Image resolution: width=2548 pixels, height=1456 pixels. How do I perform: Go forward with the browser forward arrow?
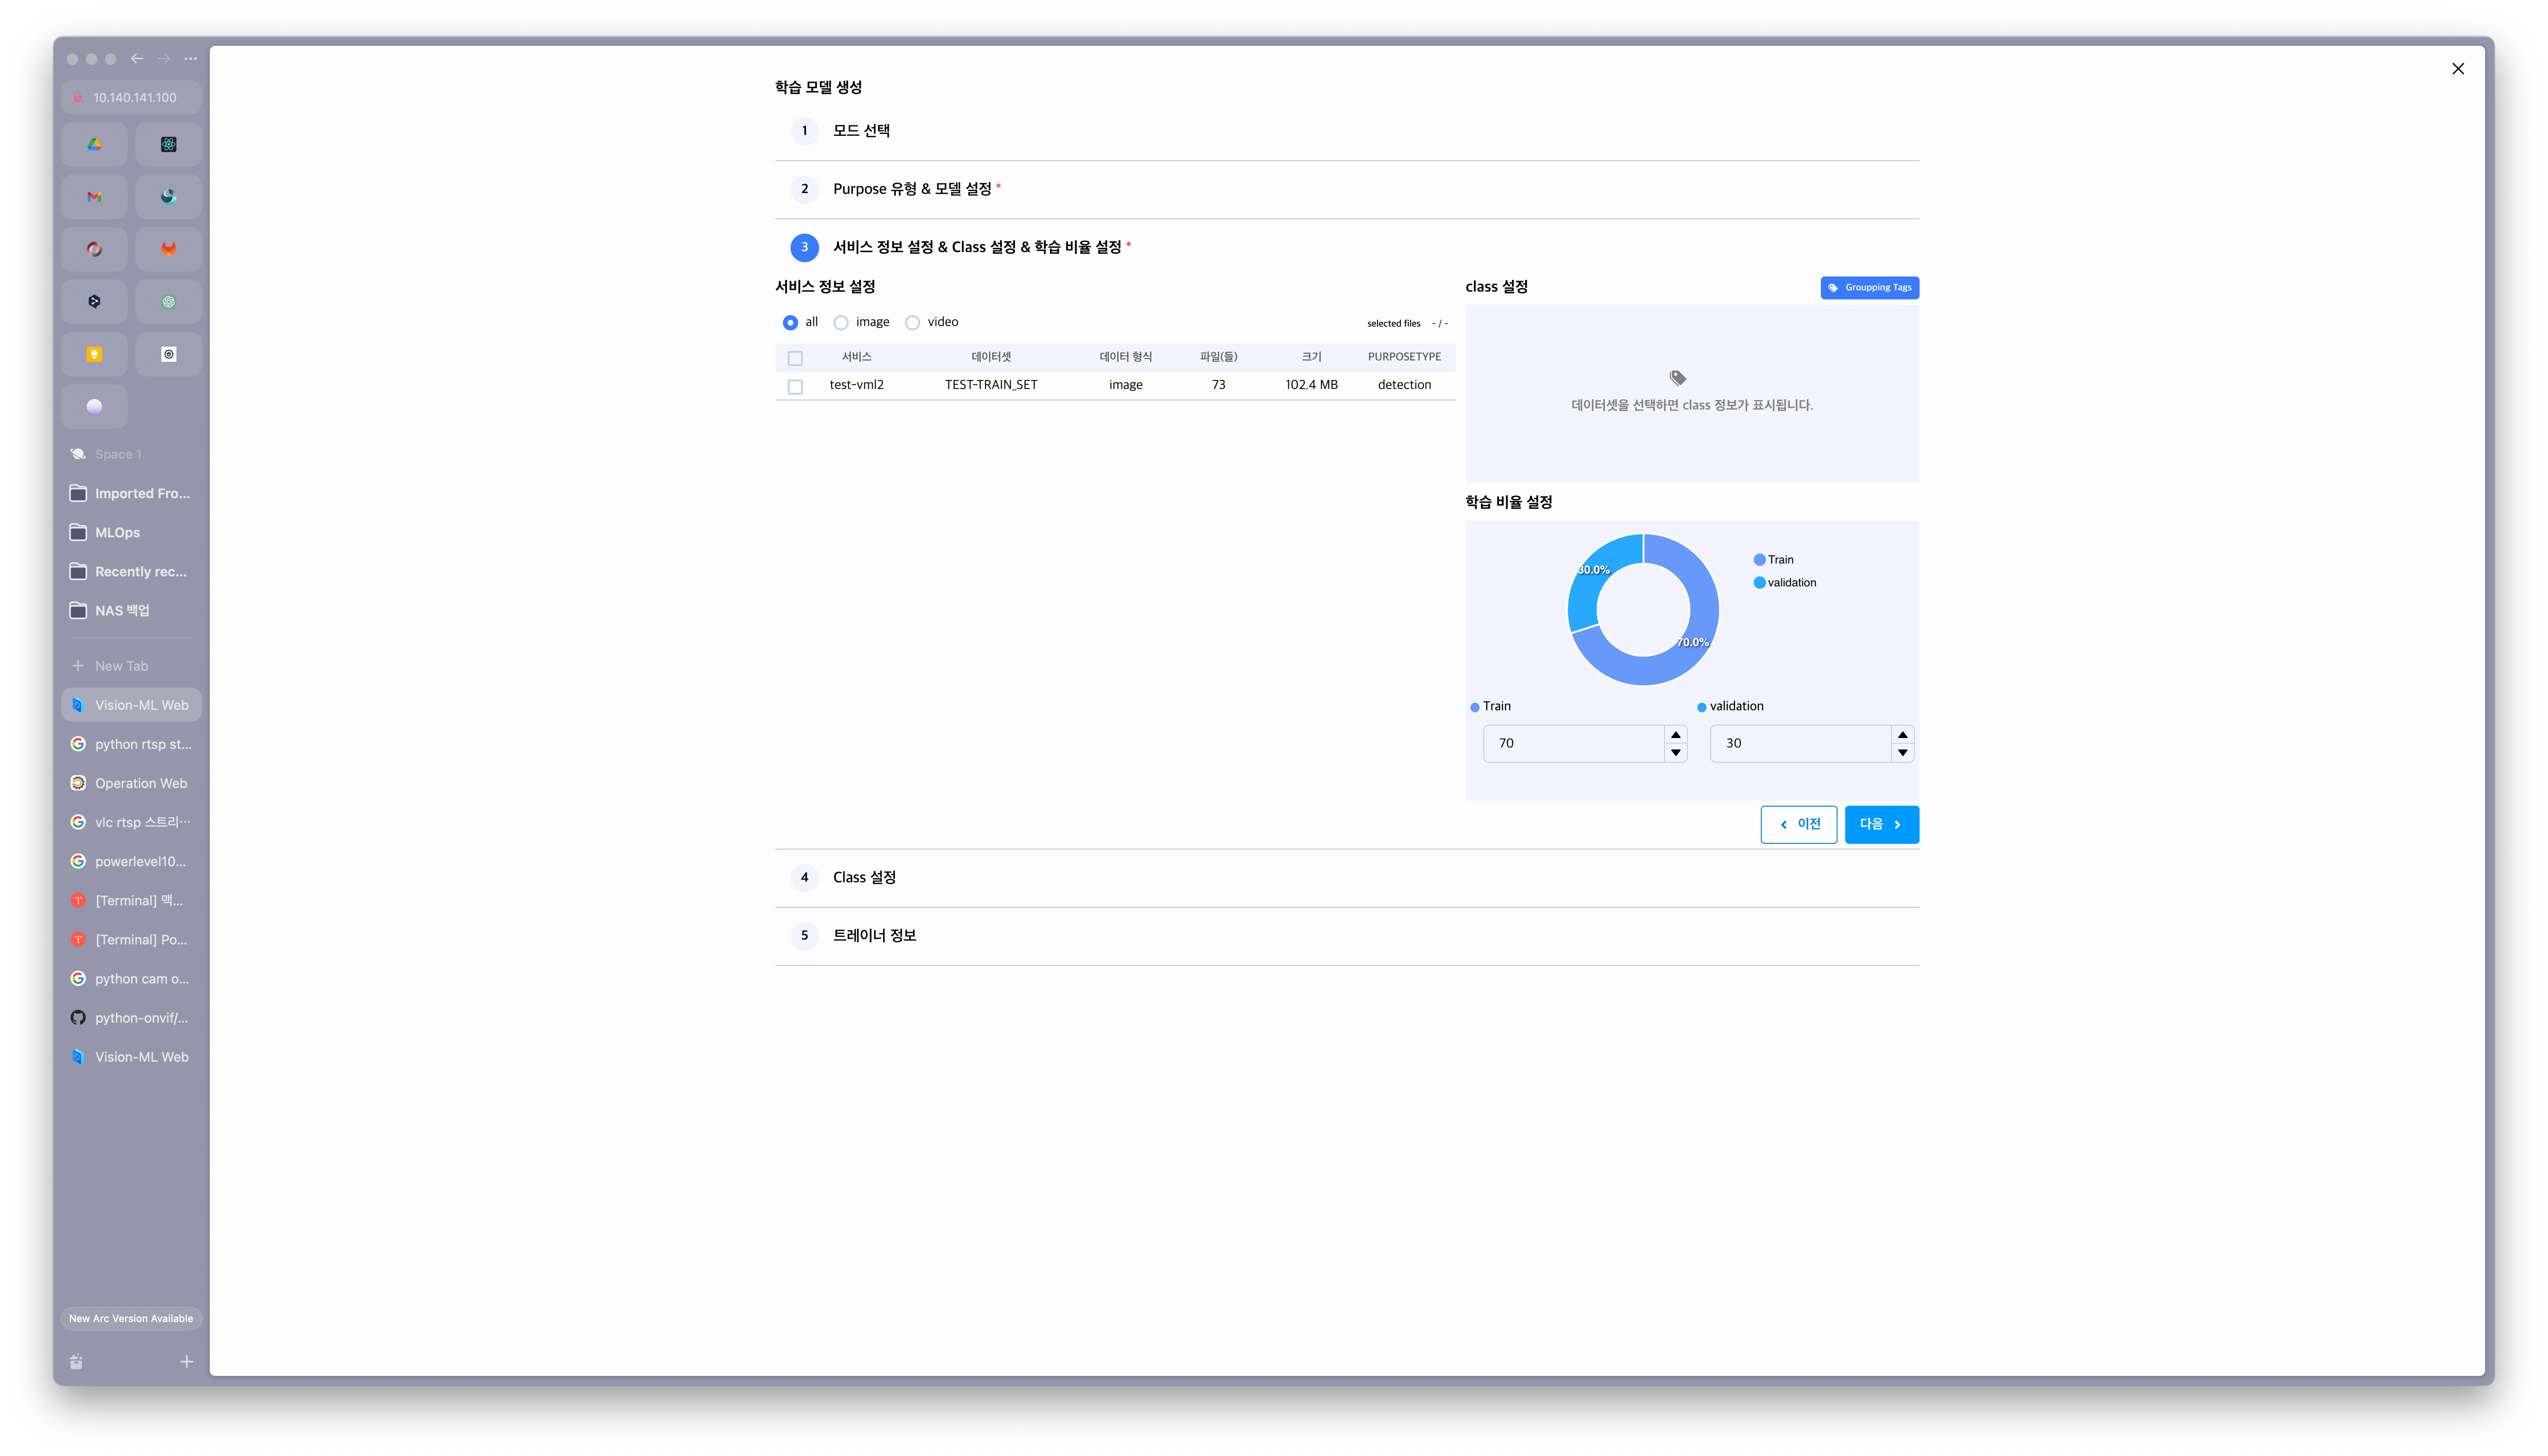click(163, 59)
